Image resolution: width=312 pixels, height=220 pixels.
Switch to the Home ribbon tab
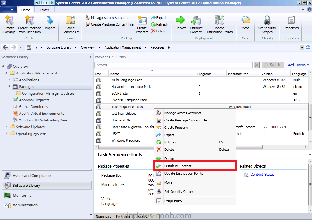point(26,10)
